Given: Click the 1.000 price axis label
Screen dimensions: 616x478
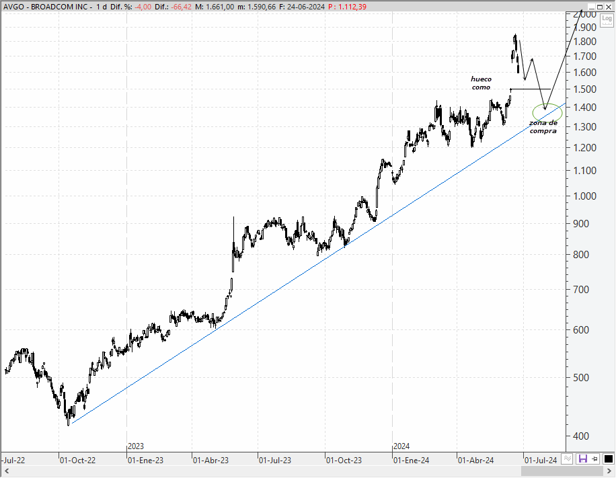Looking at the screenshot, I should (585, 196).
